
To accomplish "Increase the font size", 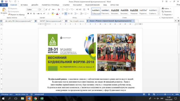I will (x=46, y=10).
